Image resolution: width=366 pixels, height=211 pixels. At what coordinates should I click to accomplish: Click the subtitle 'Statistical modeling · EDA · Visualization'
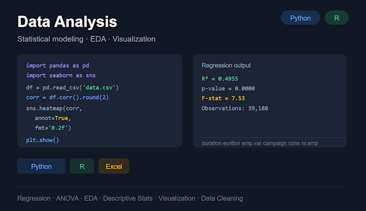pyautogui.click(x=86, y=39)
